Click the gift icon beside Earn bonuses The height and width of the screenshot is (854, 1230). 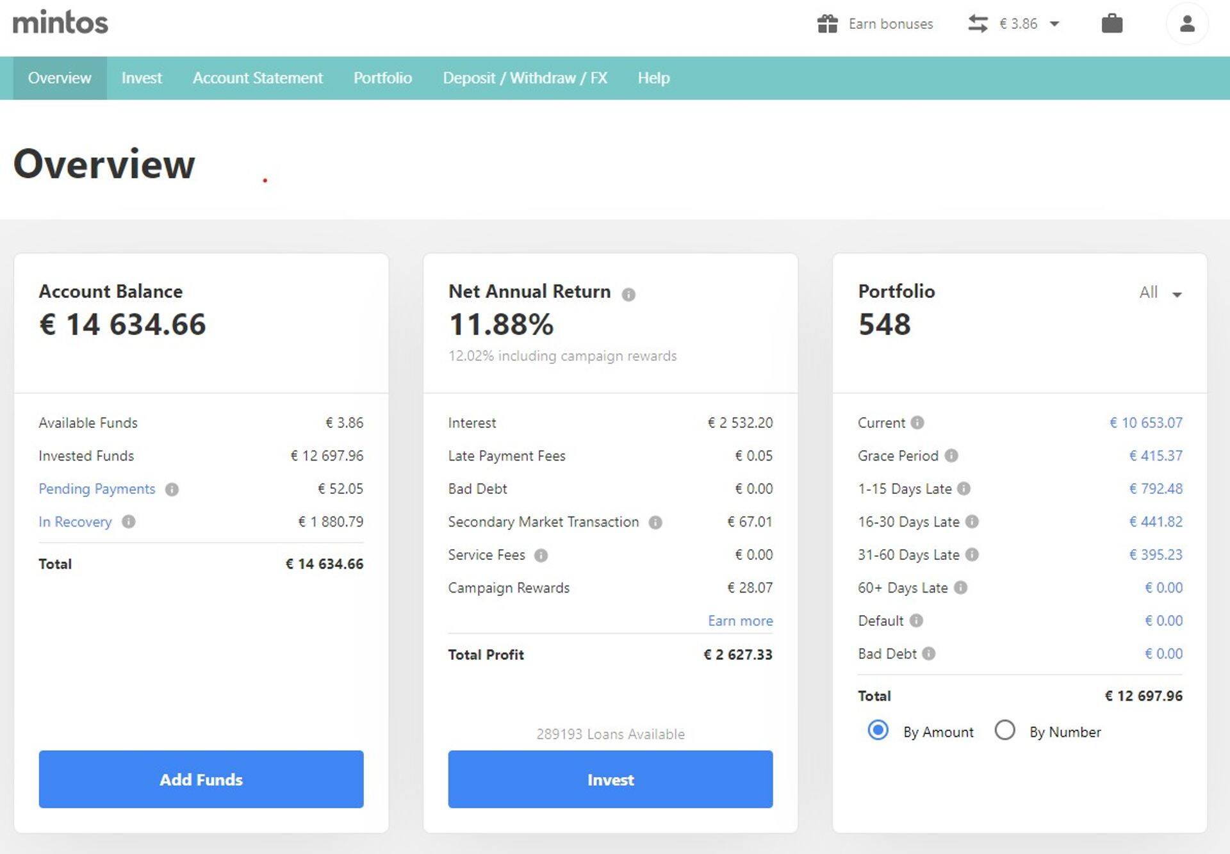827,24
